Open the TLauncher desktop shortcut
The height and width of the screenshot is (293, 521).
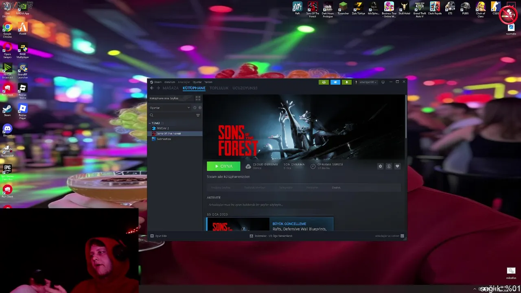click(343, 8)
